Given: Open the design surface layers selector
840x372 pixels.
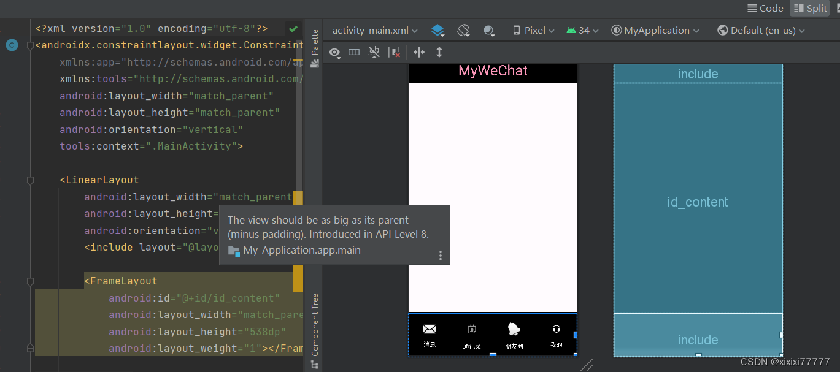Looking at the screenshot, I should tap(437, 30).
